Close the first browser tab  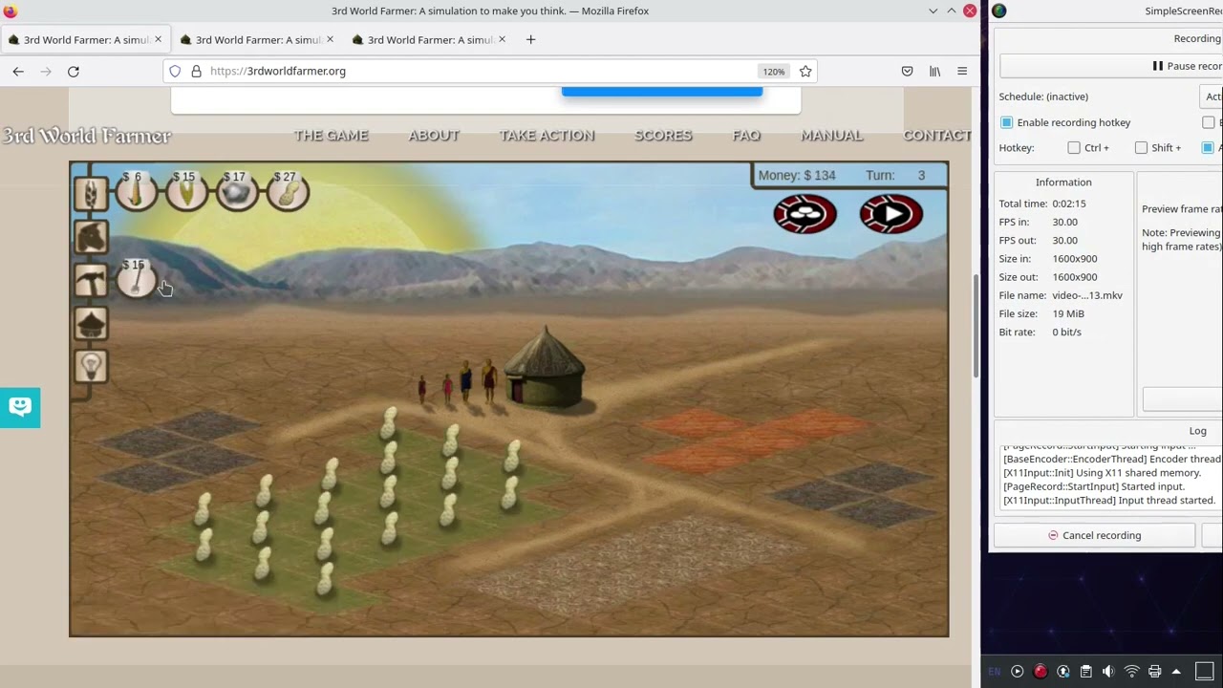(x=158, y=39)
